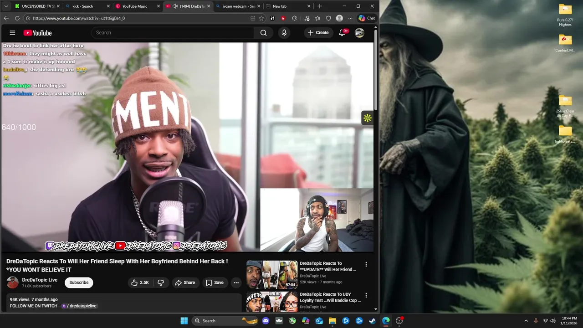583x328 pixels.
Task: Mute the DreDaTopic tab audio speaker icon
Action: (175, 6)
